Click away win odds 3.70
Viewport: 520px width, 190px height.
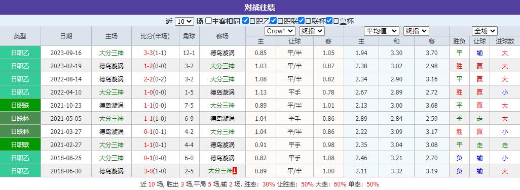point(432,53)
